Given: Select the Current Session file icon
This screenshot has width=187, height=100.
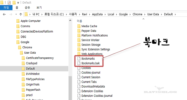Looking at the screenshot, I should (79, 77).
